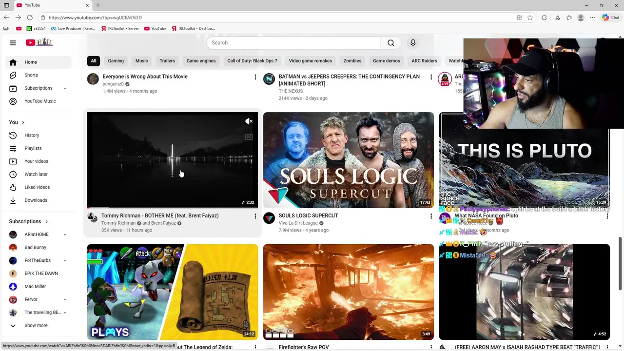
Task: Open more options for SOULS LOGIC SUPERCUT
Action: (x=431, y=216)
